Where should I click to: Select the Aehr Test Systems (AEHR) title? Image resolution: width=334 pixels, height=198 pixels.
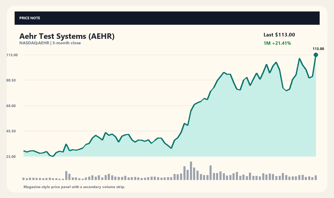[67, 36]
